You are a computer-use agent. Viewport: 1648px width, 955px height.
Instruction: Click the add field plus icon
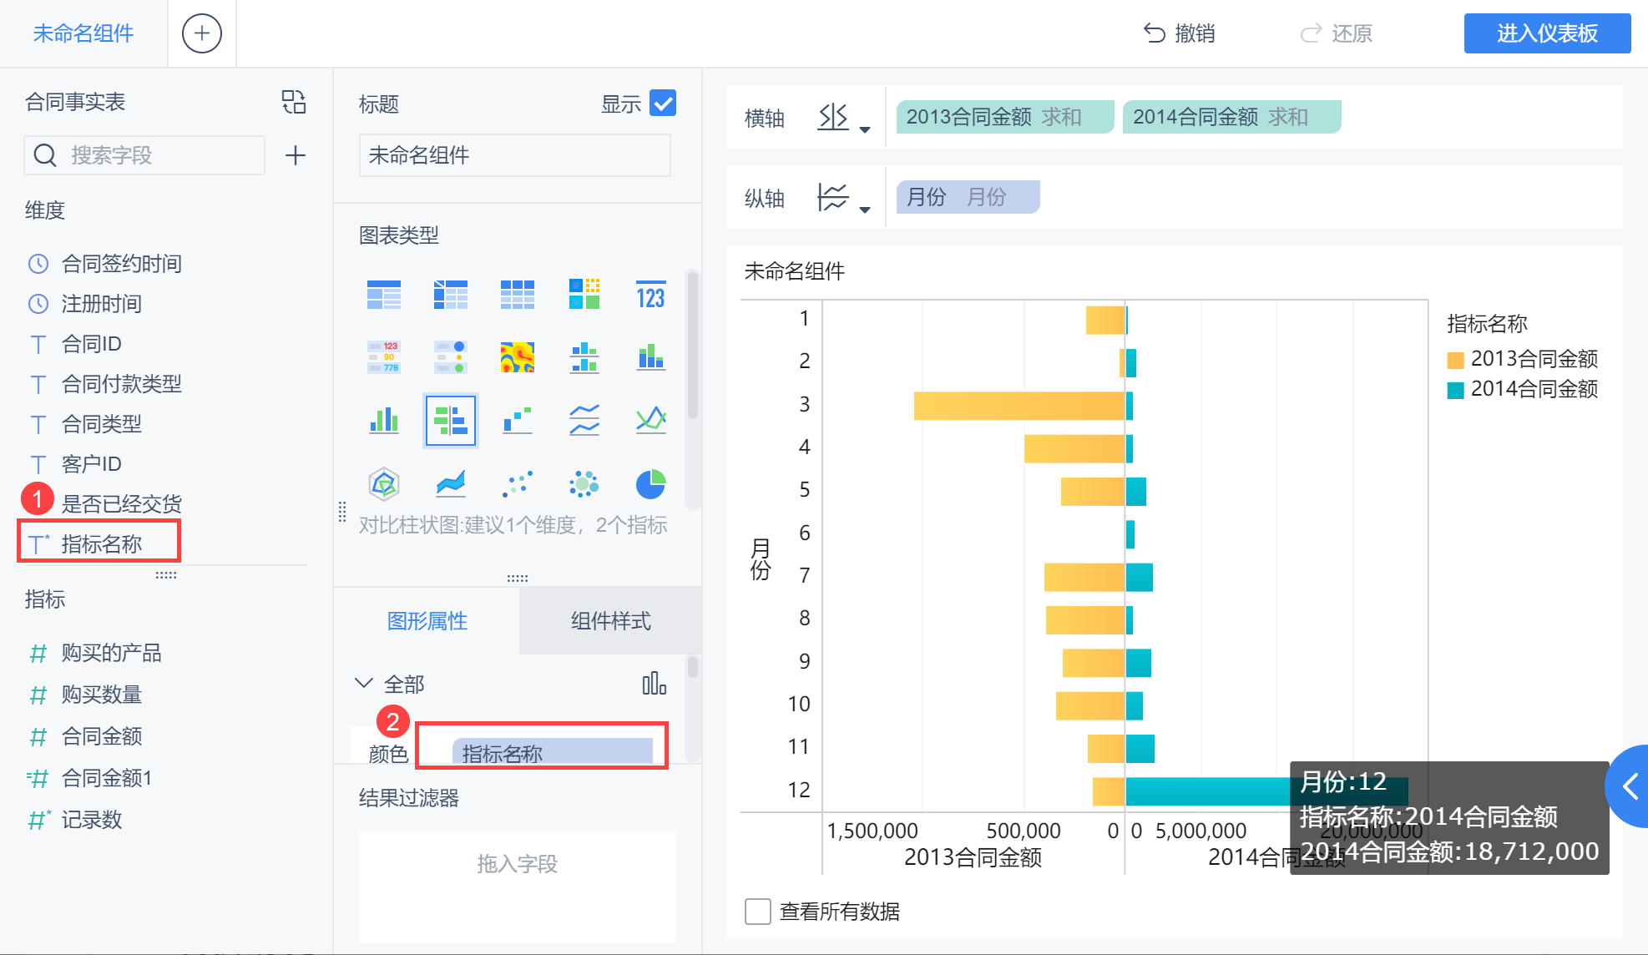click(x=295, y=155)
